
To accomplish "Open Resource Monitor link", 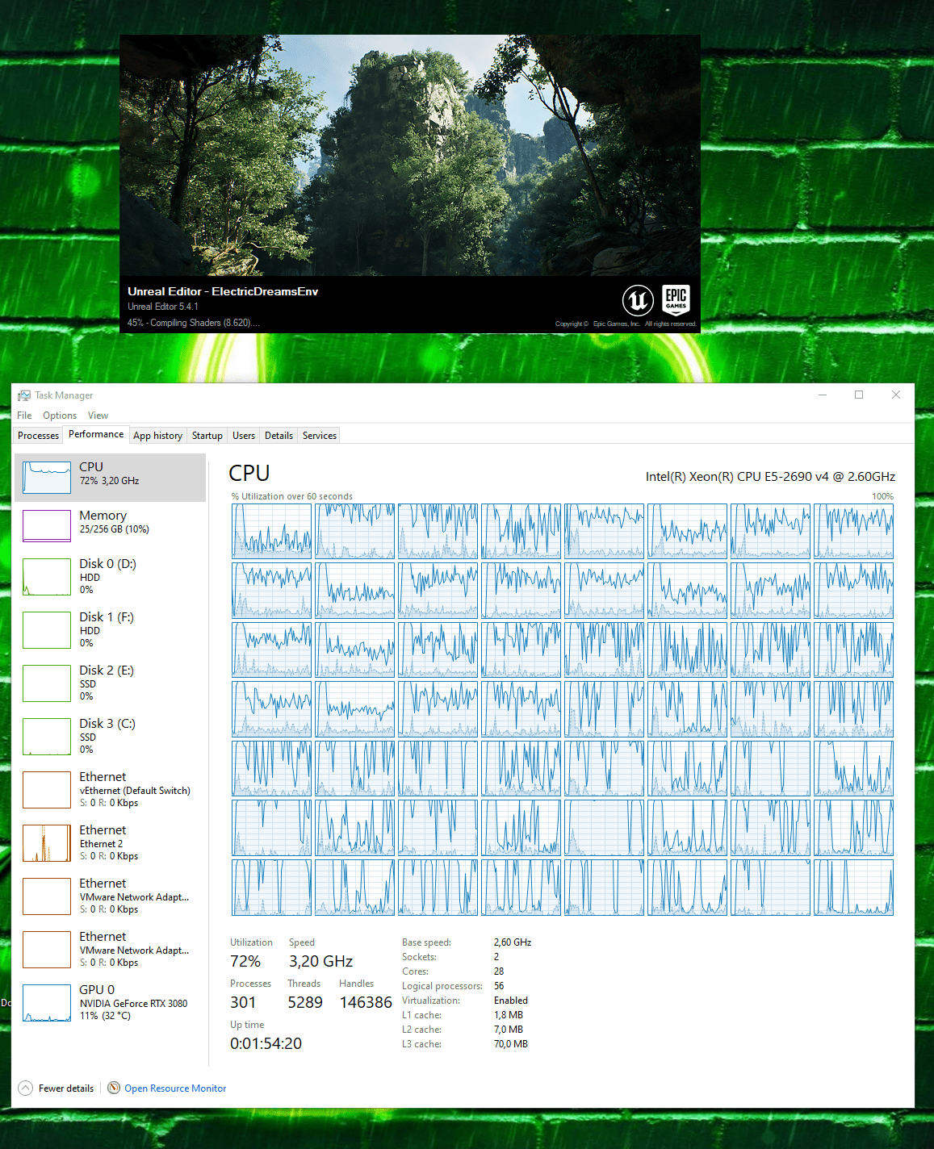I will [175, 1088].
